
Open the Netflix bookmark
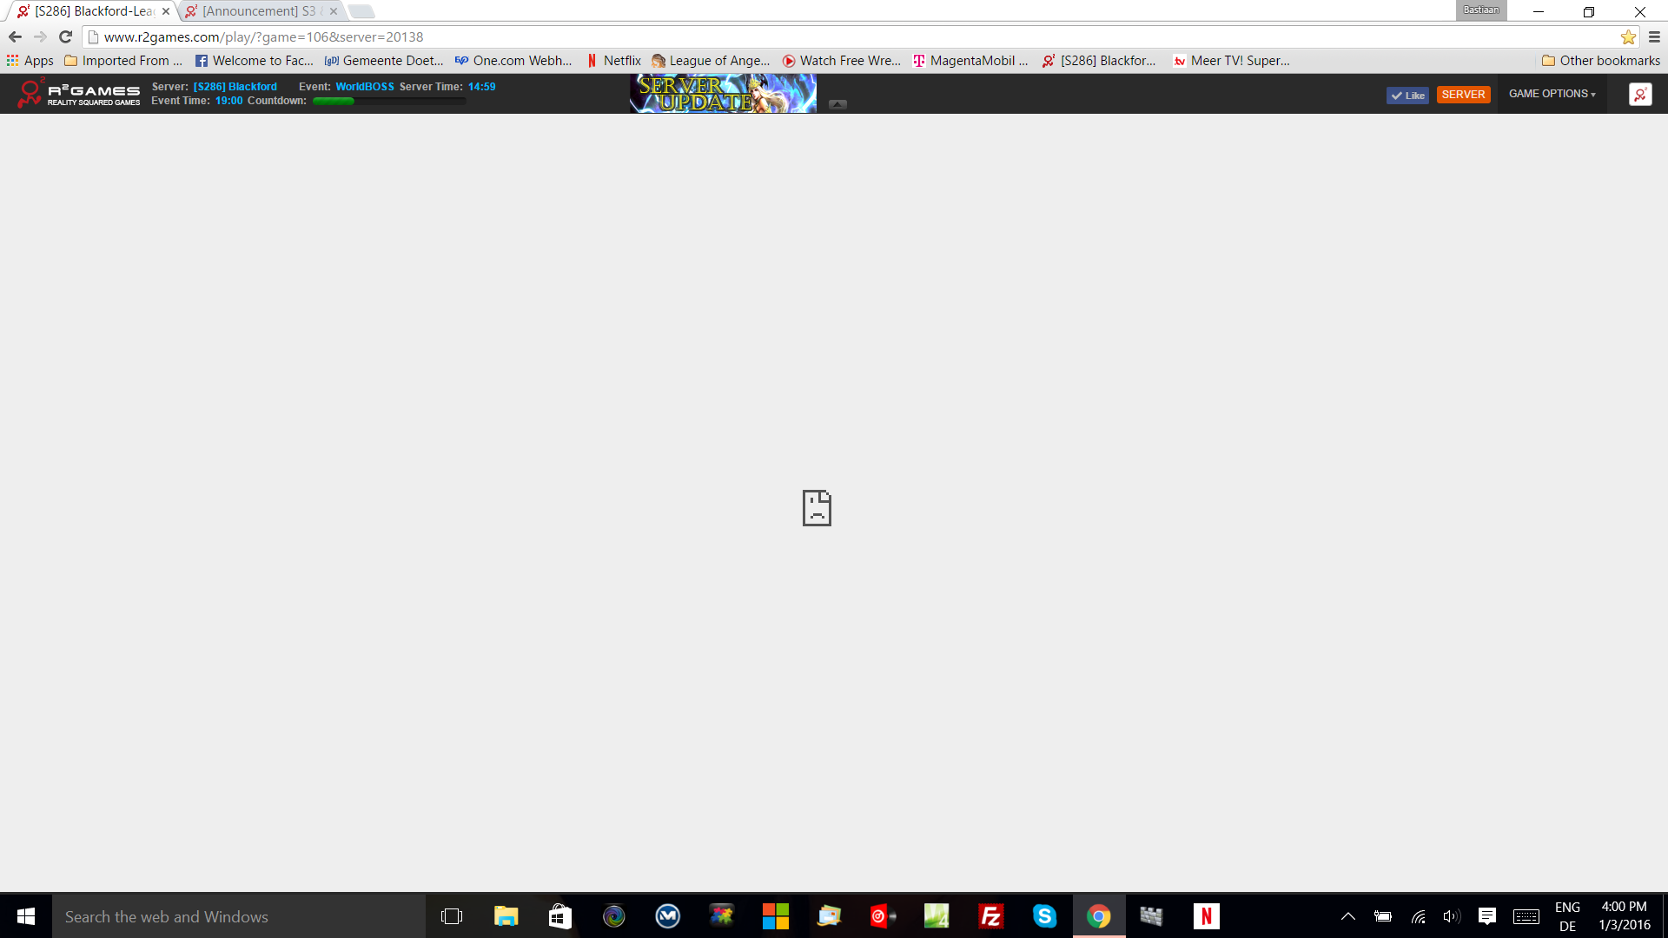click(x=613, y=61)
